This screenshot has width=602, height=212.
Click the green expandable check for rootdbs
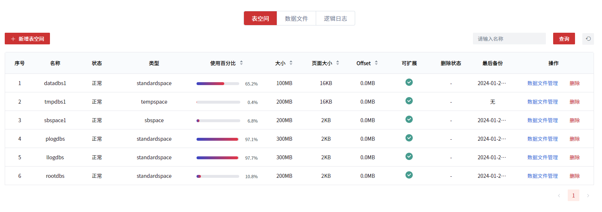(409, 175)
